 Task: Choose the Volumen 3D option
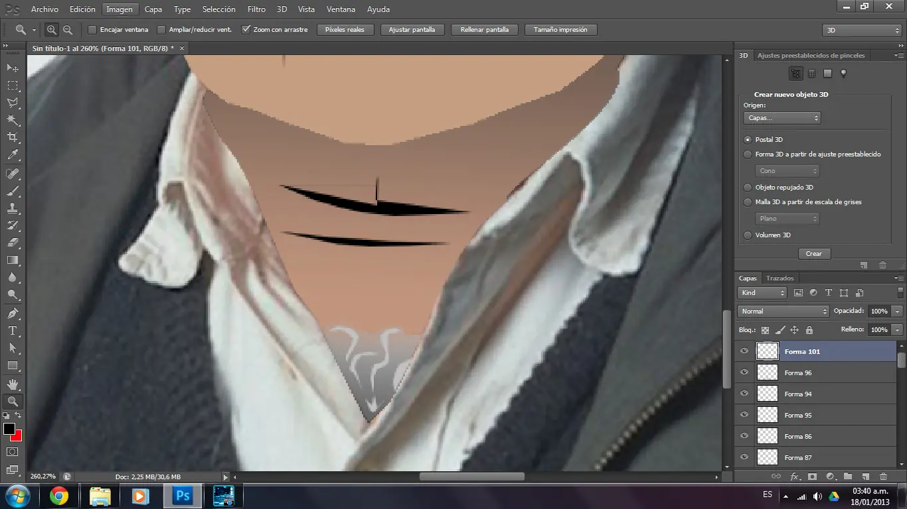[748, 235]
